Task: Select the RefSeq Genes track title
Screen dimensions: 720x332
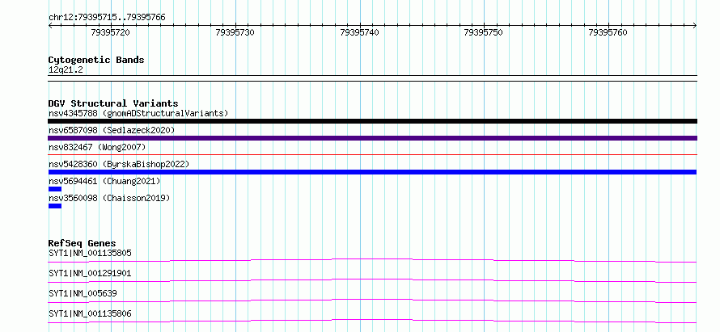Action: click(x=83, y=243)
